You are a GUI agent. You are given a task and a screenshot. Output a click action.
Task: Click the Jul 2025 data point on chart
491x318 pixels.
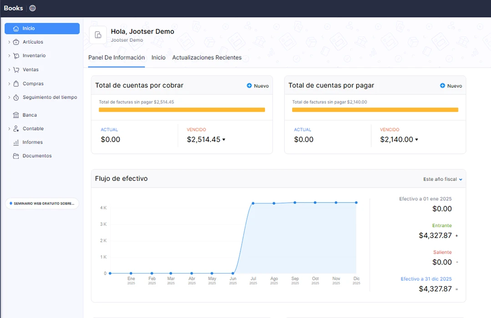coord(253,204)
